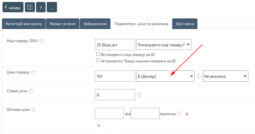255x134 pixels.
Task: Switch to the 'Категорії магазину' tab
Action: coord(24,24)
